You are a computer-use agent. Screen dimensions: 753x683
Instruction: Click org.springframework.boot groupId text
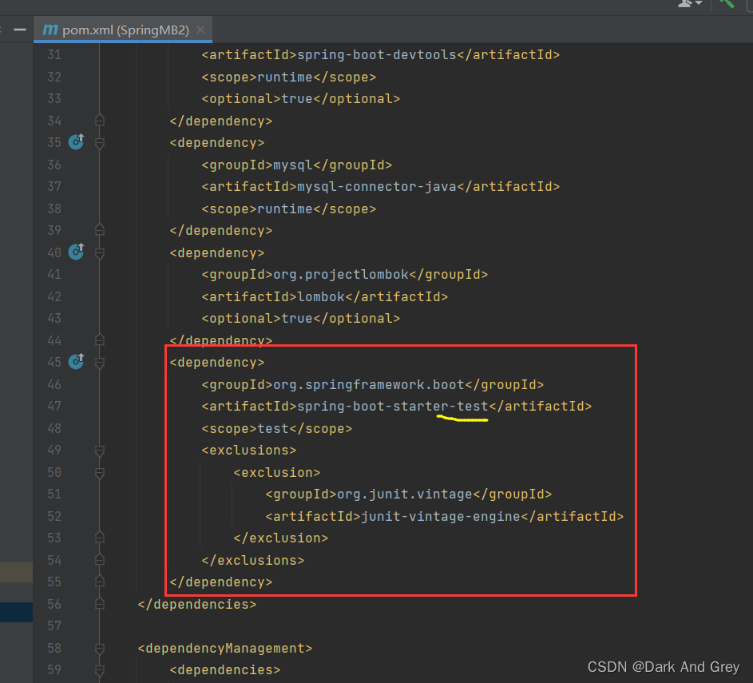point(369,385)
